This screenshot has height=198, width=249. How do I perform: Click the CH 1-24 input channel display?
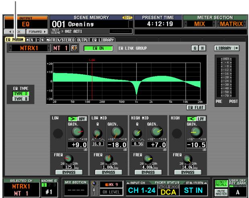(x=142, y=190)
